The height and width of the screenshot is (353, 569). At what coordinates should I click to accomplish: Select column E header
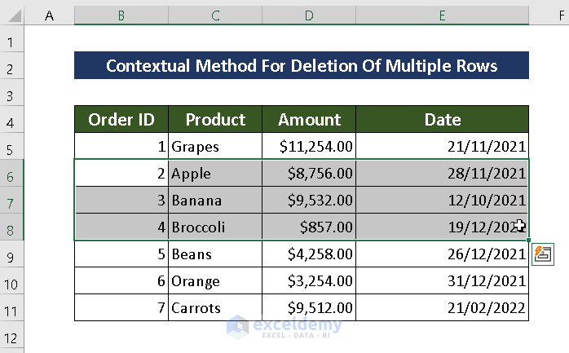[x=442, y=15]
